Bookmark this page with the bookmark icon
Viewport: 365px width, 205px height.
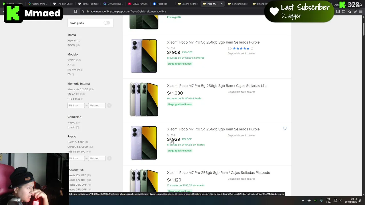point(75,11)
